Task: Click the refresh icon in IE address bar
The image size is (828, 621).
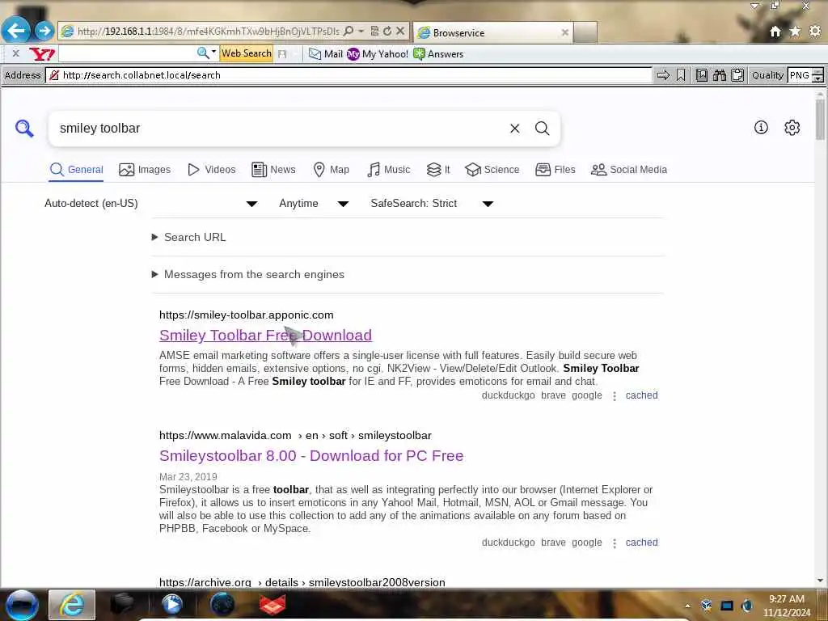Action: pyautogui.click(x=387, y=32)
